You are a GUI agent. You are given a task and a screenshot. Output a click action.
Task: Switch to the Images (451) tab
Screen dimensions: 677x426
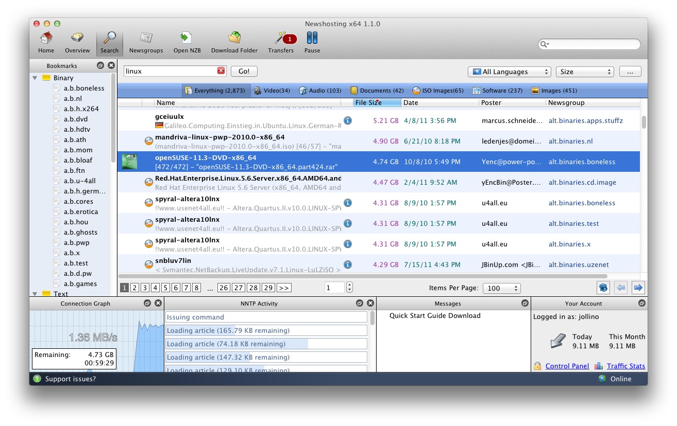(x=554, y=91)
